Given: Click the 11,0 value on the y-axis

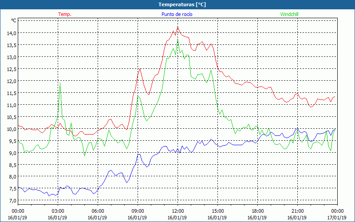Looking at the screenshot, I should point(12,105).
